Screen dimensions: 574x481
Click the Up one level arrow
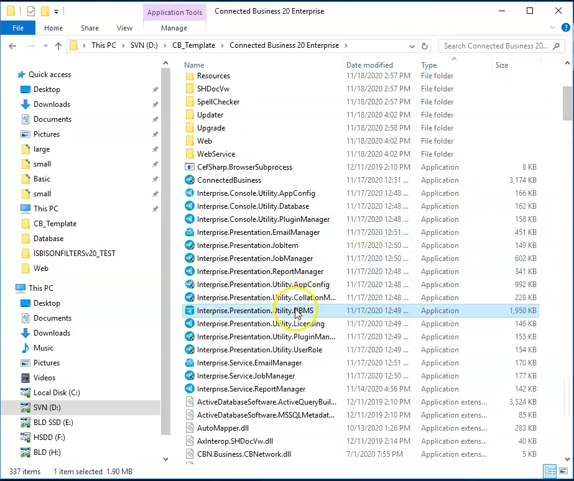(58, 46)
